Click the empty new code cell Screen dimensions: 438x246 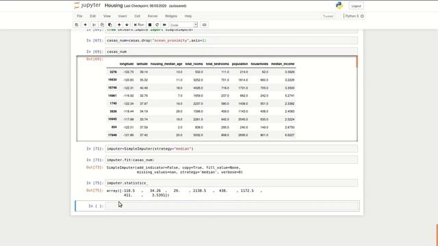click(x=231, y=206)
